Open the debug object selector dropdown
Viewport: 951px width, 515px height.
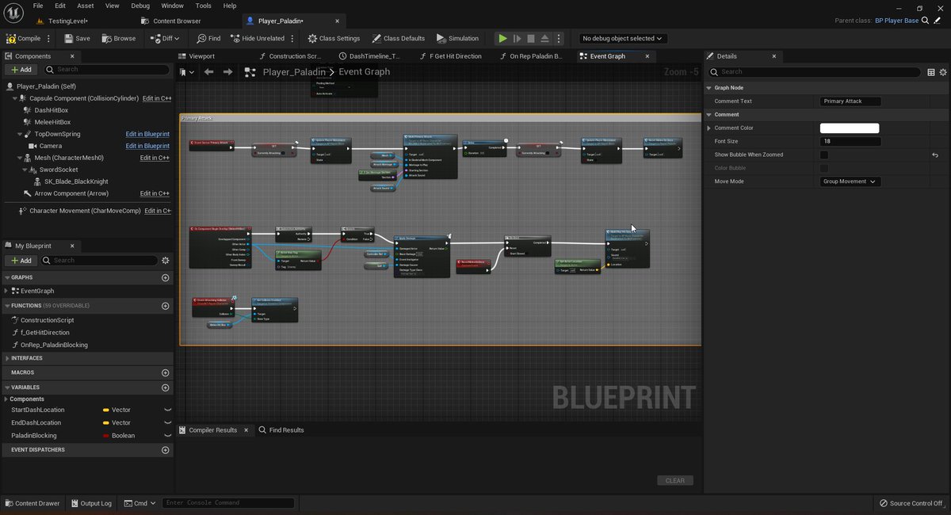pyautogui.click(x=623, y=38)
